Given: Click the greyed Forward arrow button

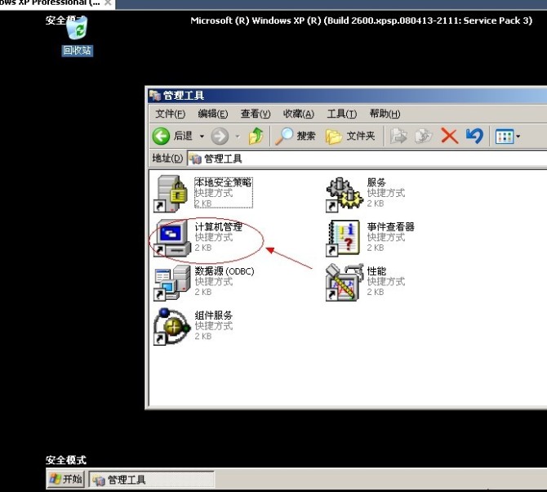Looking at the screenshot, I should [x=220, y=136].
